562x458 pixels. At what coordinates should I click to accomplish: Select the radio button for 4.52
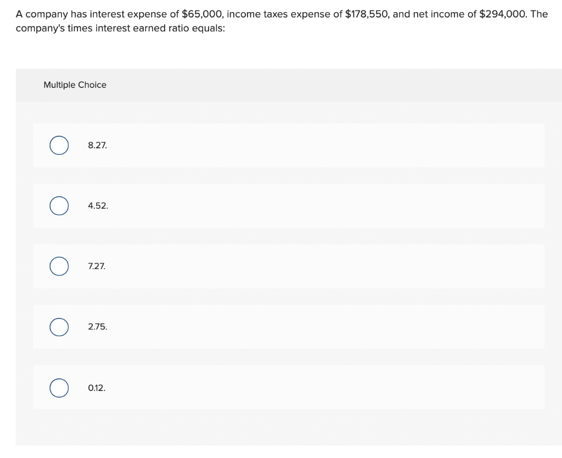[59, 206]
